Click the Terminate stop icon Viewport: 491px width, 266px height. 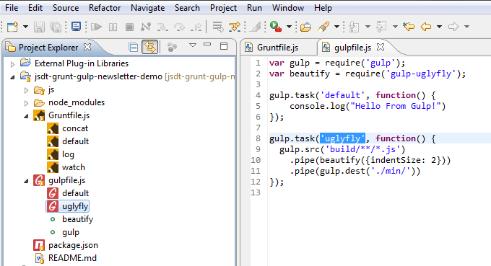click(129, 27)
